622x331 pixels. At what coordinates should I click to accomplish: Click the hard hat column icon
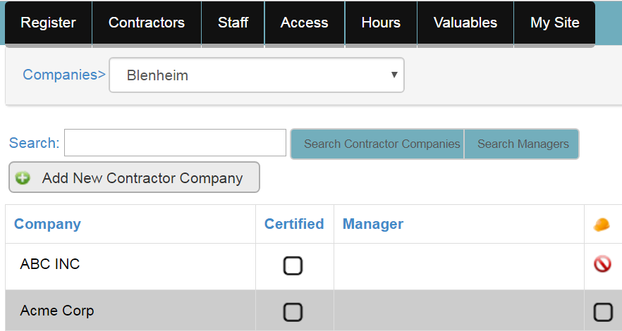[602, 225]
